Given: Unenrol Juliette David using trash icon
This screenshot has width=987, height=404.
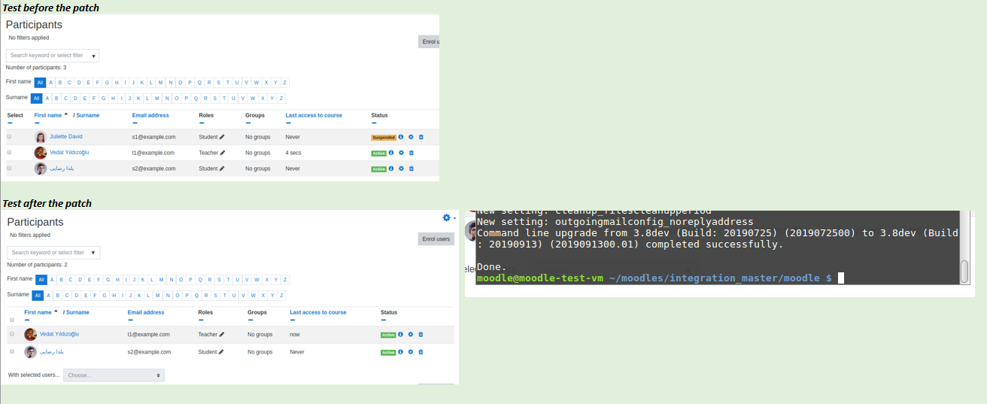Looking at the screenshot, I should 421,137.
